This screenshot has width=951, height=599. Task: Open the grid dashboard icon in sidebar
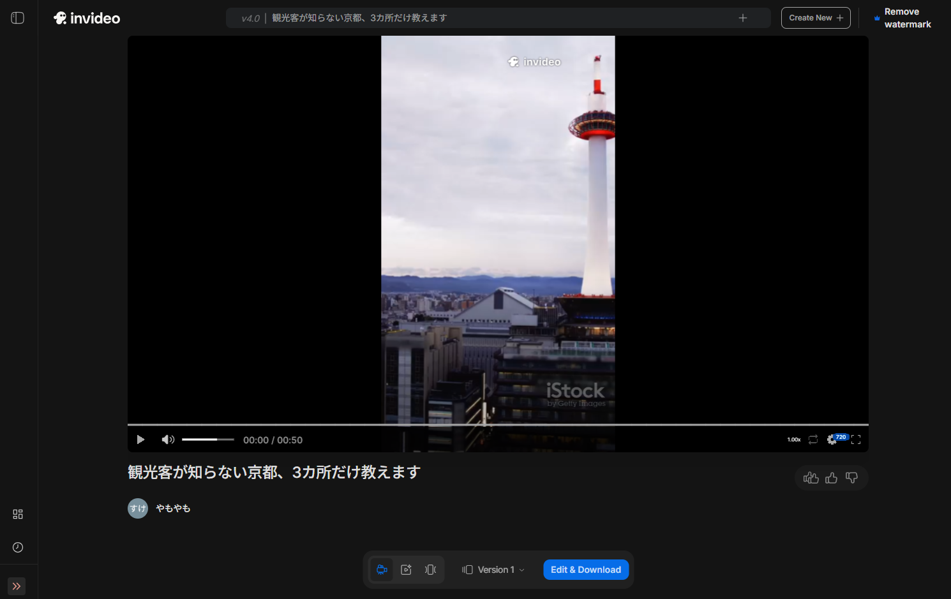[x=18, y=514]
